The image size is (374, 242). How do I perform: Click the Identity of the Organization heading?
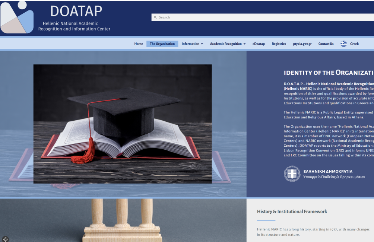[x=329, y=73]
